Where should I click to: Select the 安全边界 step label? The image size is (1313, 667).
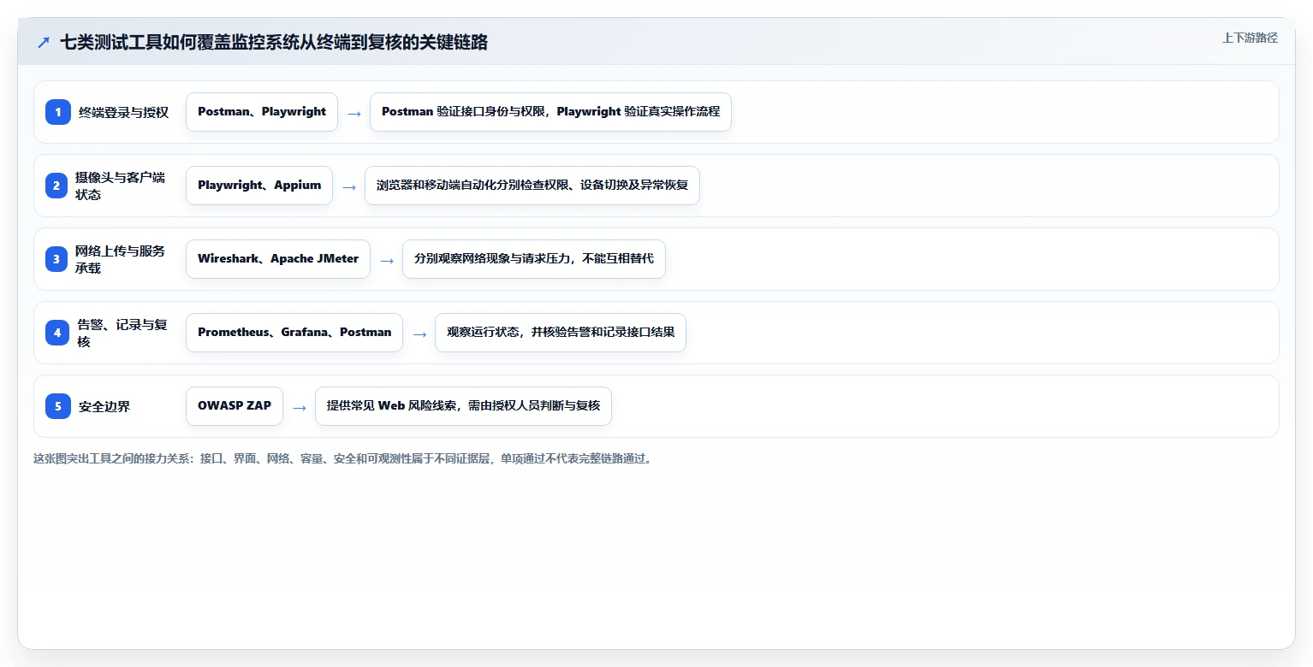click(104, 406)
